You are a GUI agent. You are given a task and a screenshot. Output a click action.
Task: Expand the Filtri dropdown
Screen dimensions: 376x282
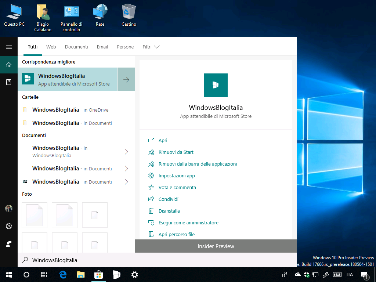coord(151,47)
